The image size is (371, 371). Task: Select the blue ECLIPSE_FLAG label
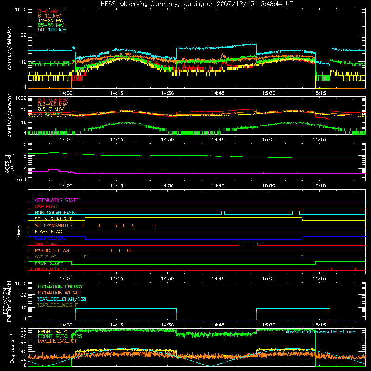51,238
